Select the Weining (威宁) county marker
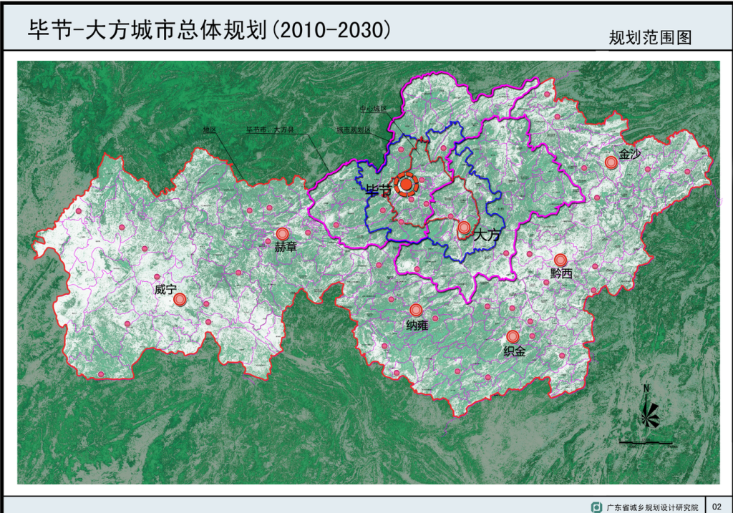This screenshot has width=733, height=513. tap(180, 300)
